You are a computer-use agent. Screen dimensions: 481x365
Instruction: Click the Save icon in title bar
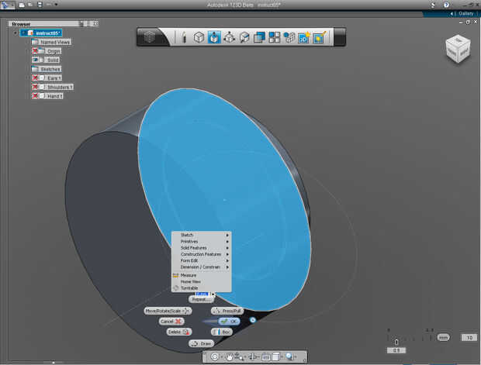[40, 5]
